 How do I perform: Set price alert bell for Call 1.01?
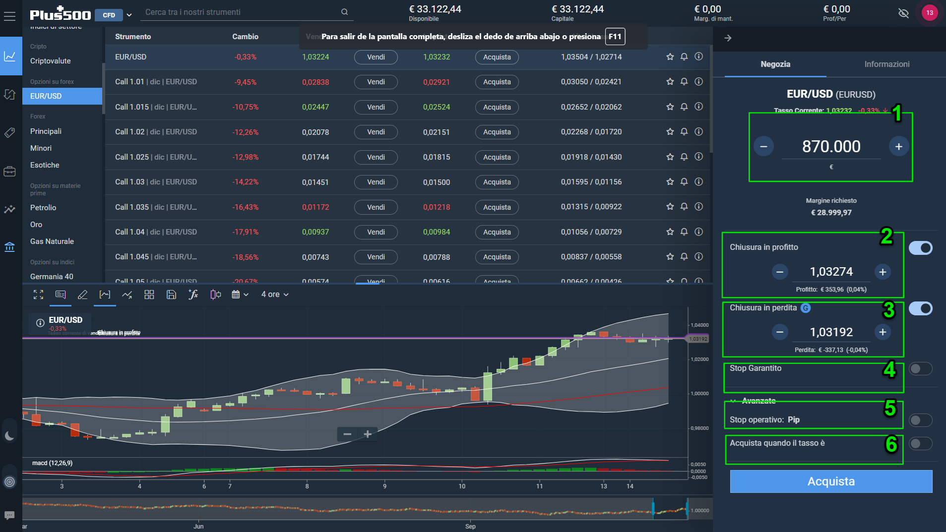[x=684, y=81]
